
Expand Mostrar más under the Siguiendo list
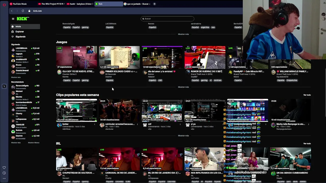16,77
